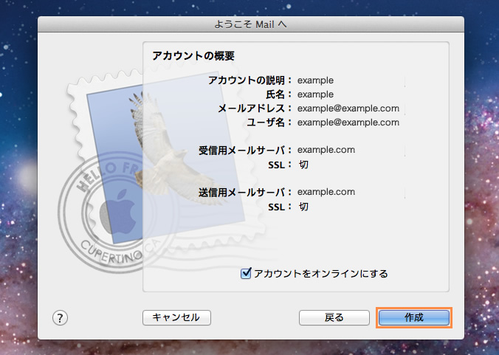
Task: Click the アカウントの概要 heading
Action: point(193,56)
